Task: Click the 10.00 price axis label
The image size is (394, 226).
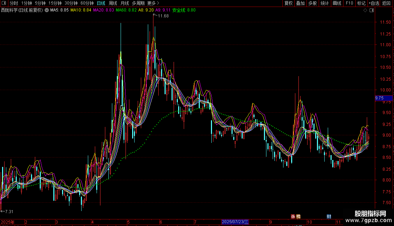Action: (385, 90)
